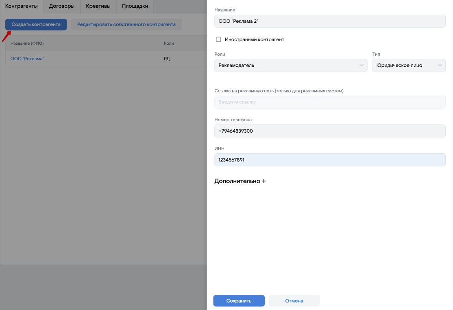Enable the Иностранный контрагент checkbox
The width and height of the screenshot is (453, 310).
point(218,39)
